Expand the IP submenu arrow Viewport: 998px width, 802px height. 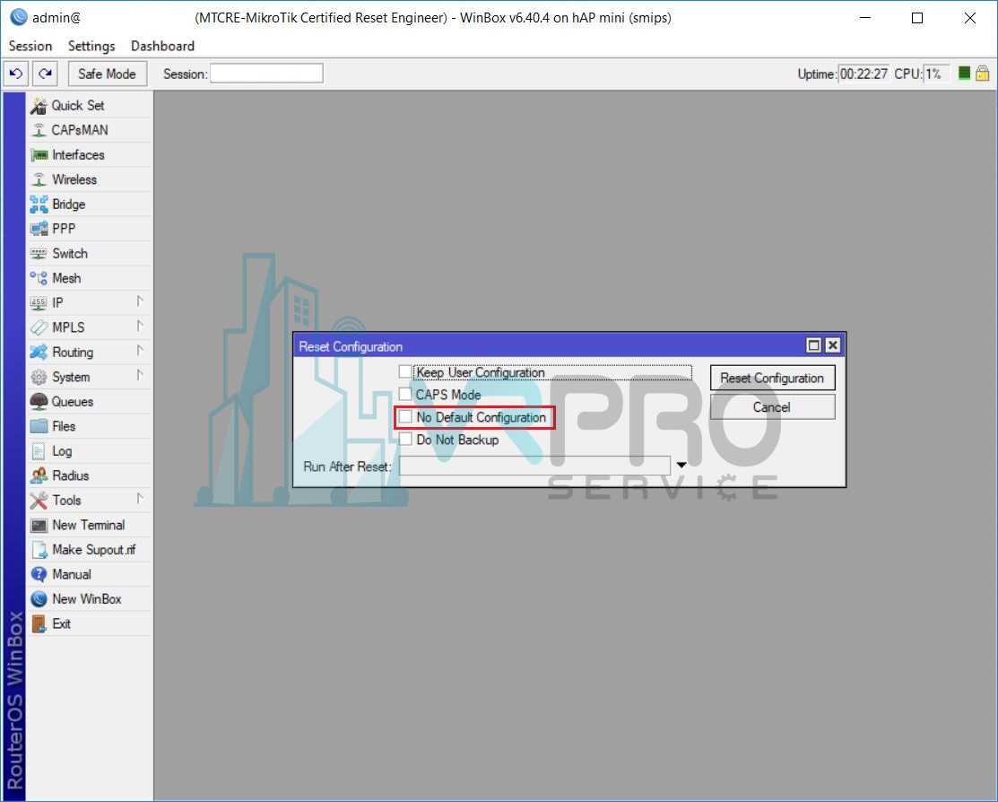[x=140, y=302]
